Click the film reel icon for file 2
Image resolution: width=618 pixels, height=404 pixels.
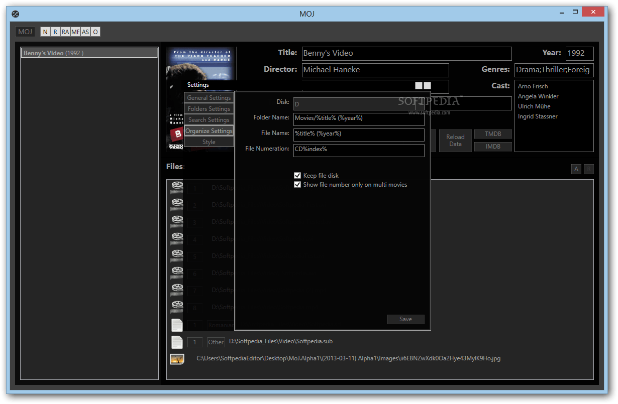click(x=177, y=205)
